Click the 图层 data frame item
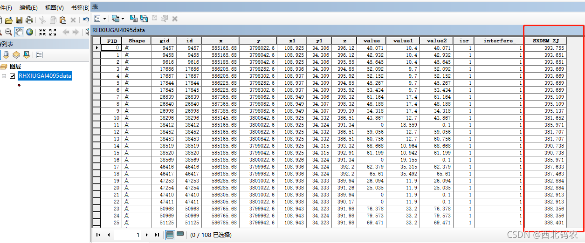 point(15,67)
